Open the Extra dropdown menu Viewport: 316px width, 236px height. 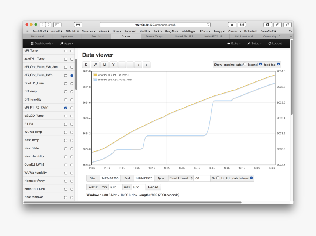[234, 43]
